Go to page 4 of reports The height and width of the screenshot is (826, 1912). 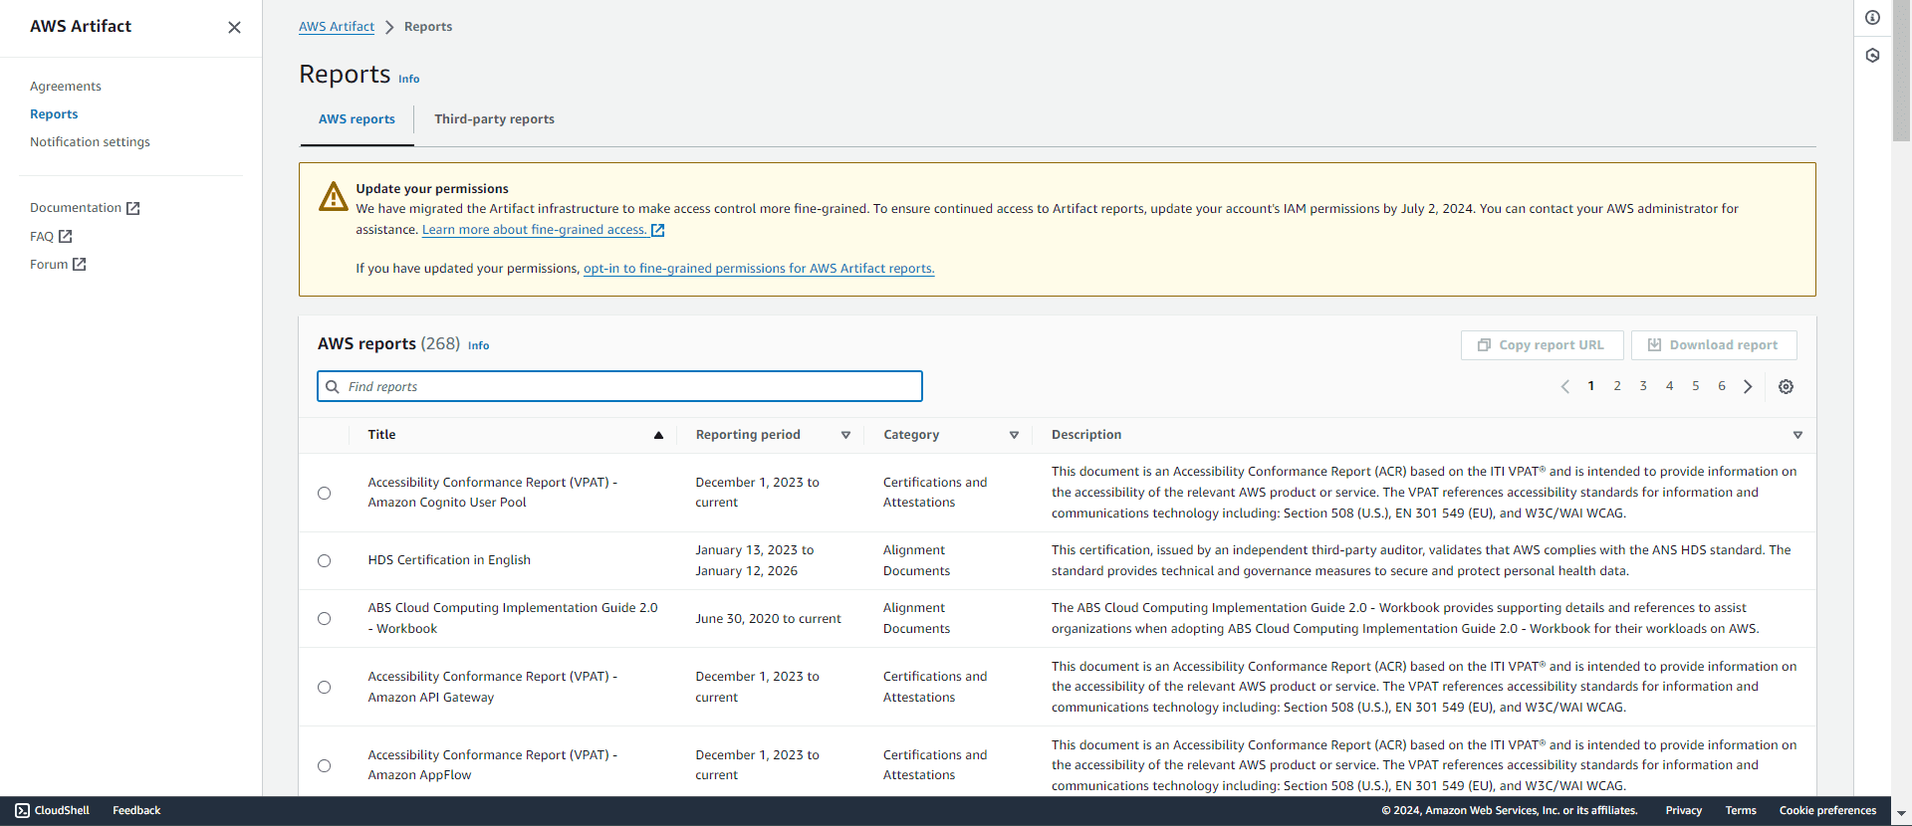1670,386
